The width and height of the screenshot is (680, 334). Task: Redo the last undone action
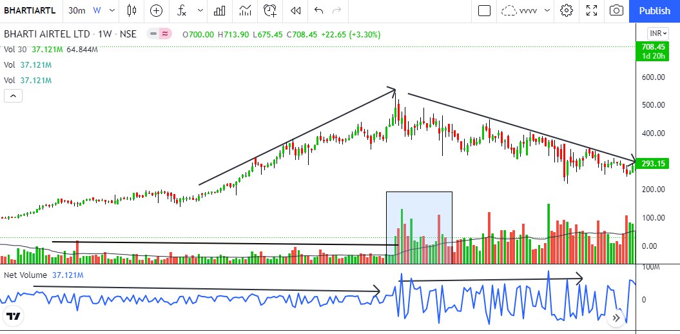click(x=336, y=10)
